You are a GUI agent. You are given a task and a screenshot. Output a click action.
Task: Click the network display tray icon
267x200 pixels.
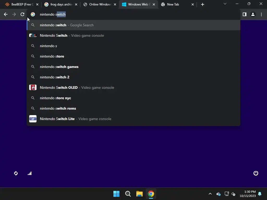[227, 194]
